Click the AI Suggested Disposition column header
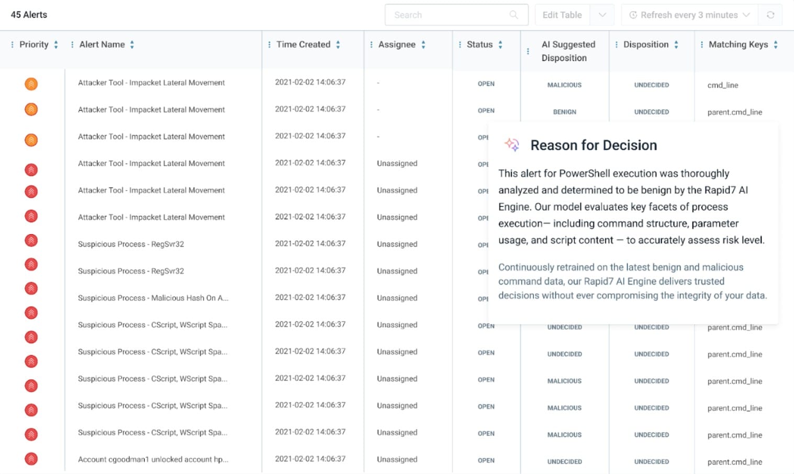794x474 pixels. (x=568, y=51)
